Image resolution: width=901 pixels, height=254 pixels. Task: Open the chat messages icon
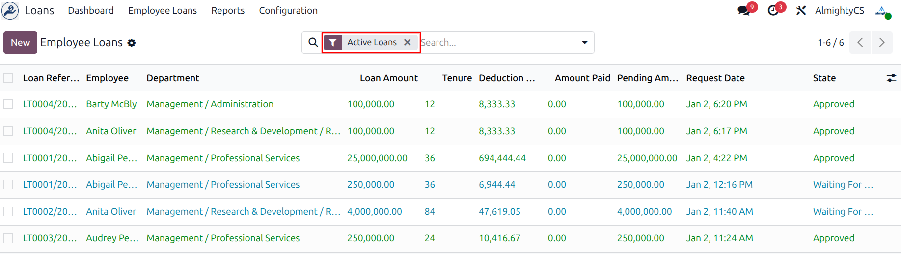[x=743, y=11]
